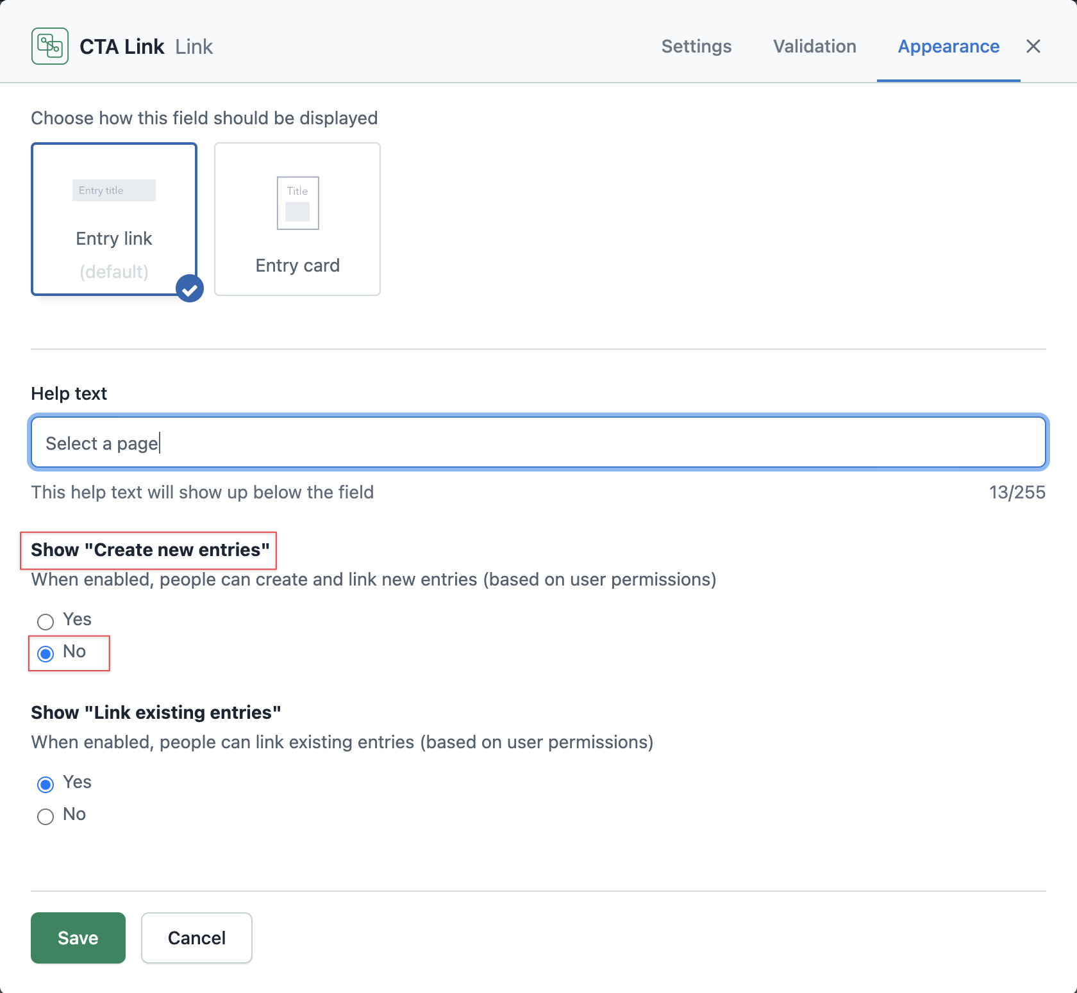Click the Help text input field

[x=538, y=442]
